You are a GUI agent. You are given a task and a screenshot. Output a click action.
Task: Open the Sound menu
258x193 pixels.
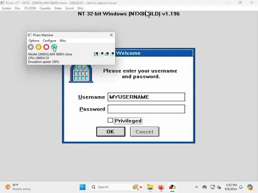pyautogui.click(x=70, y=8)
